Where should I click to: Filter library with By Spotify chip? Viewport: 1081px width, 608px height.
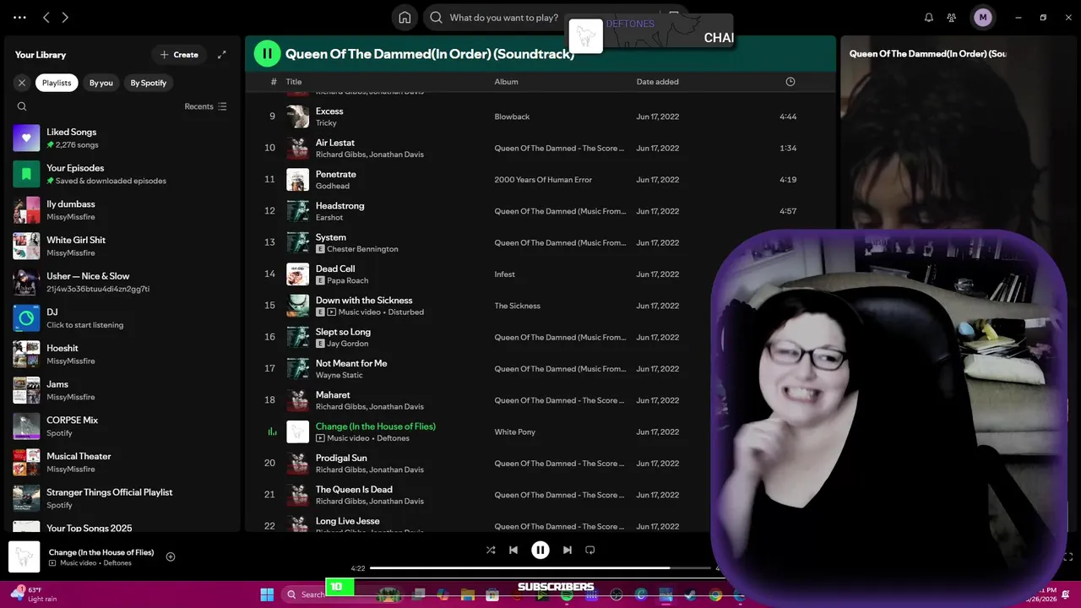(x=149, y=83)
